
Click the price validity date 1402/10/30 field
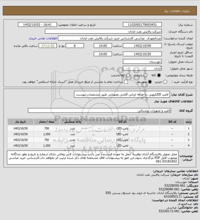[x=142, y=54]
